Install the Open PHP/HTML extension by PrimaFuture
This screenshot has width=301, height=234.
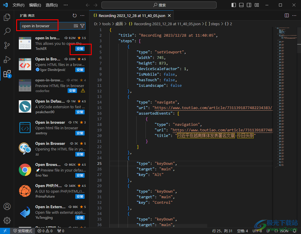(x=80, y=196)
